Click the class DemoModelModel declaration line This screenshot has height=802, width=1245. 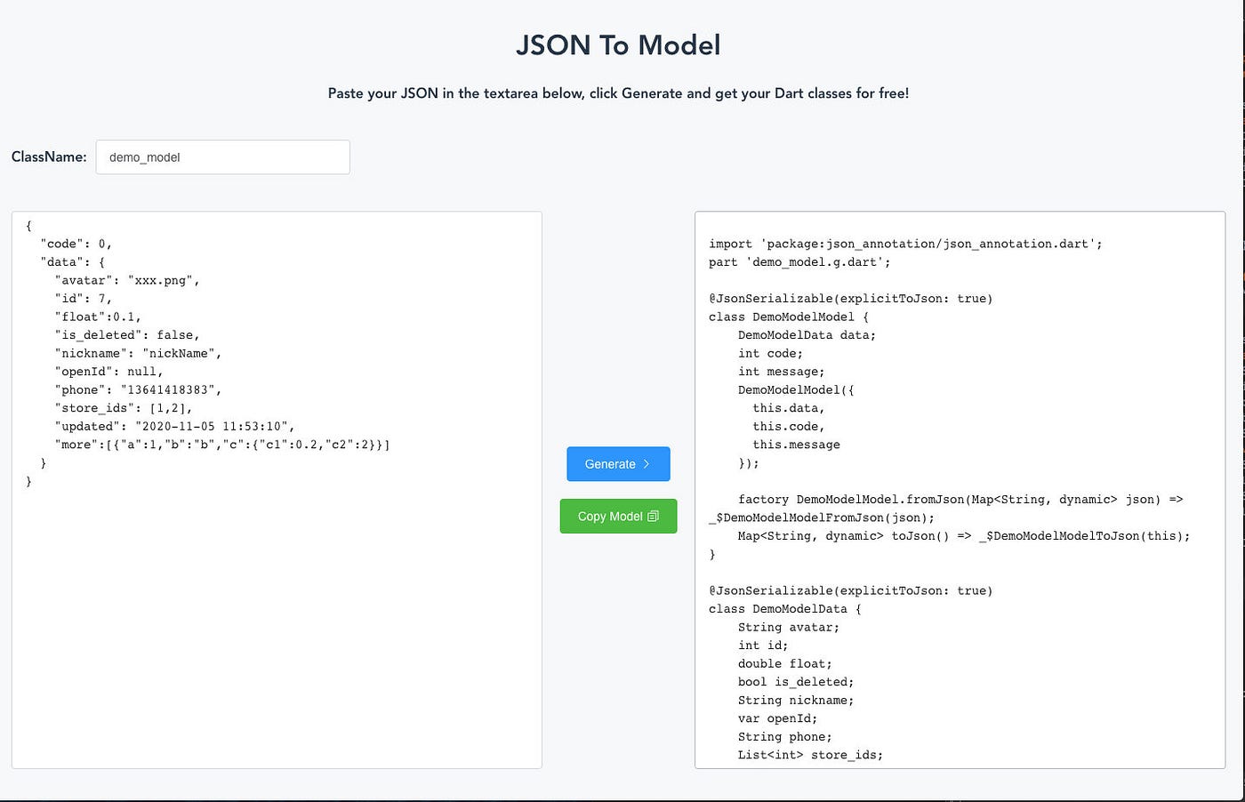pyautogui.click(x=788, y=317)
